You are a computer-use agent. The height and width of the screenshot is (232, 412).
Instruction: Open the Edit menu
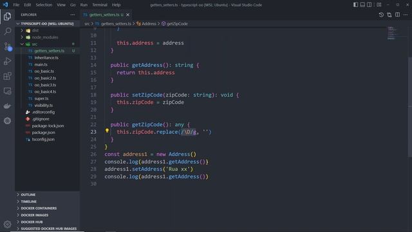pyautogui.click(x=27, y=5)
